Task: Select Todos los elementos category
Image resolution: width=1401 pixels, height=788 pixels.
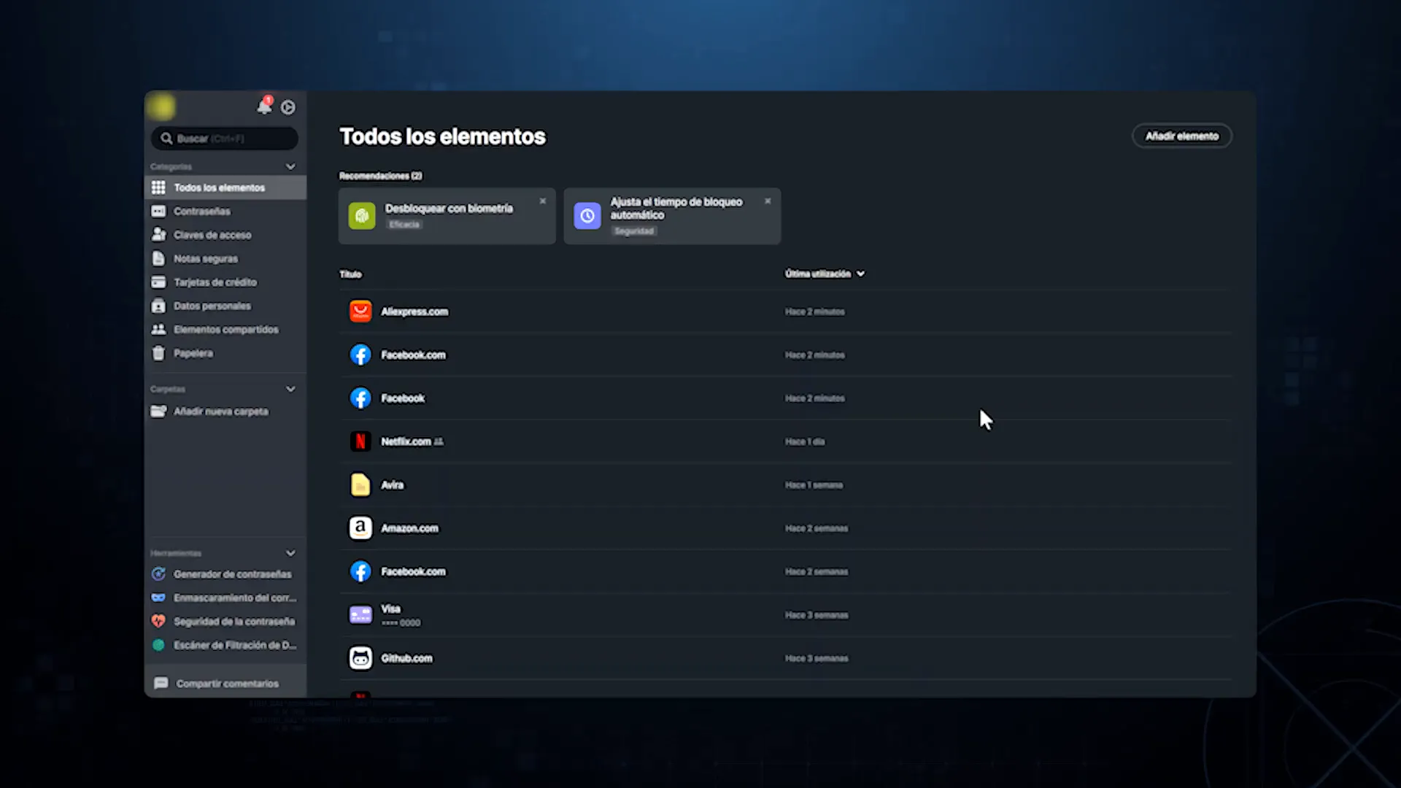Action: [225, 188]
